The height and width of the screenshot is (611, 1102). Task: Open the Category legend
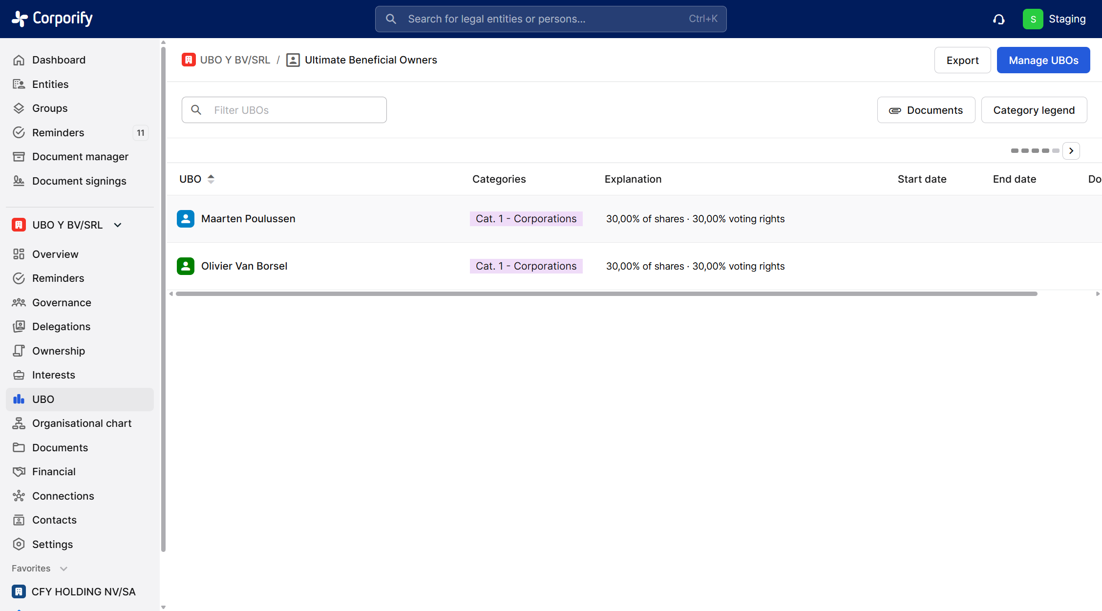pyautogui.click(x=1034, y=110)
